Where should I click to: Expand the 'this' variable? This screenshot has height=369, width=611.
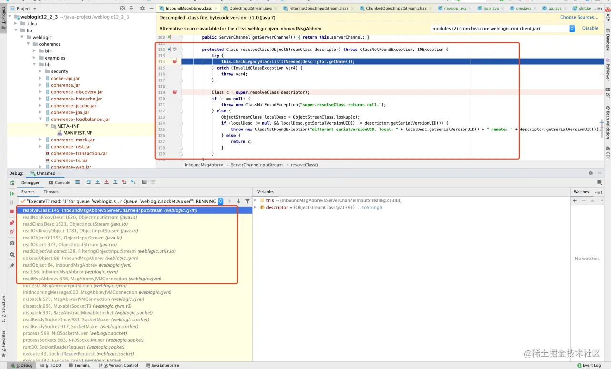pos(255,200)
